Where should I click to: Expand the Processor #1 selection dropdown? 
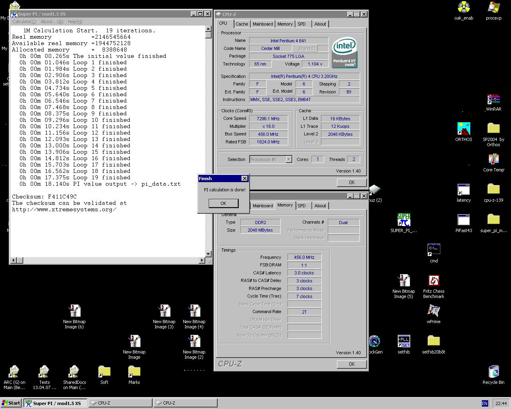coord(289,159)
